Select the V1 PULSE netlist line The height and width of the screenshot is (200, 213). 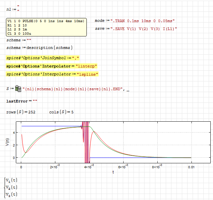(x=46, y=21)
